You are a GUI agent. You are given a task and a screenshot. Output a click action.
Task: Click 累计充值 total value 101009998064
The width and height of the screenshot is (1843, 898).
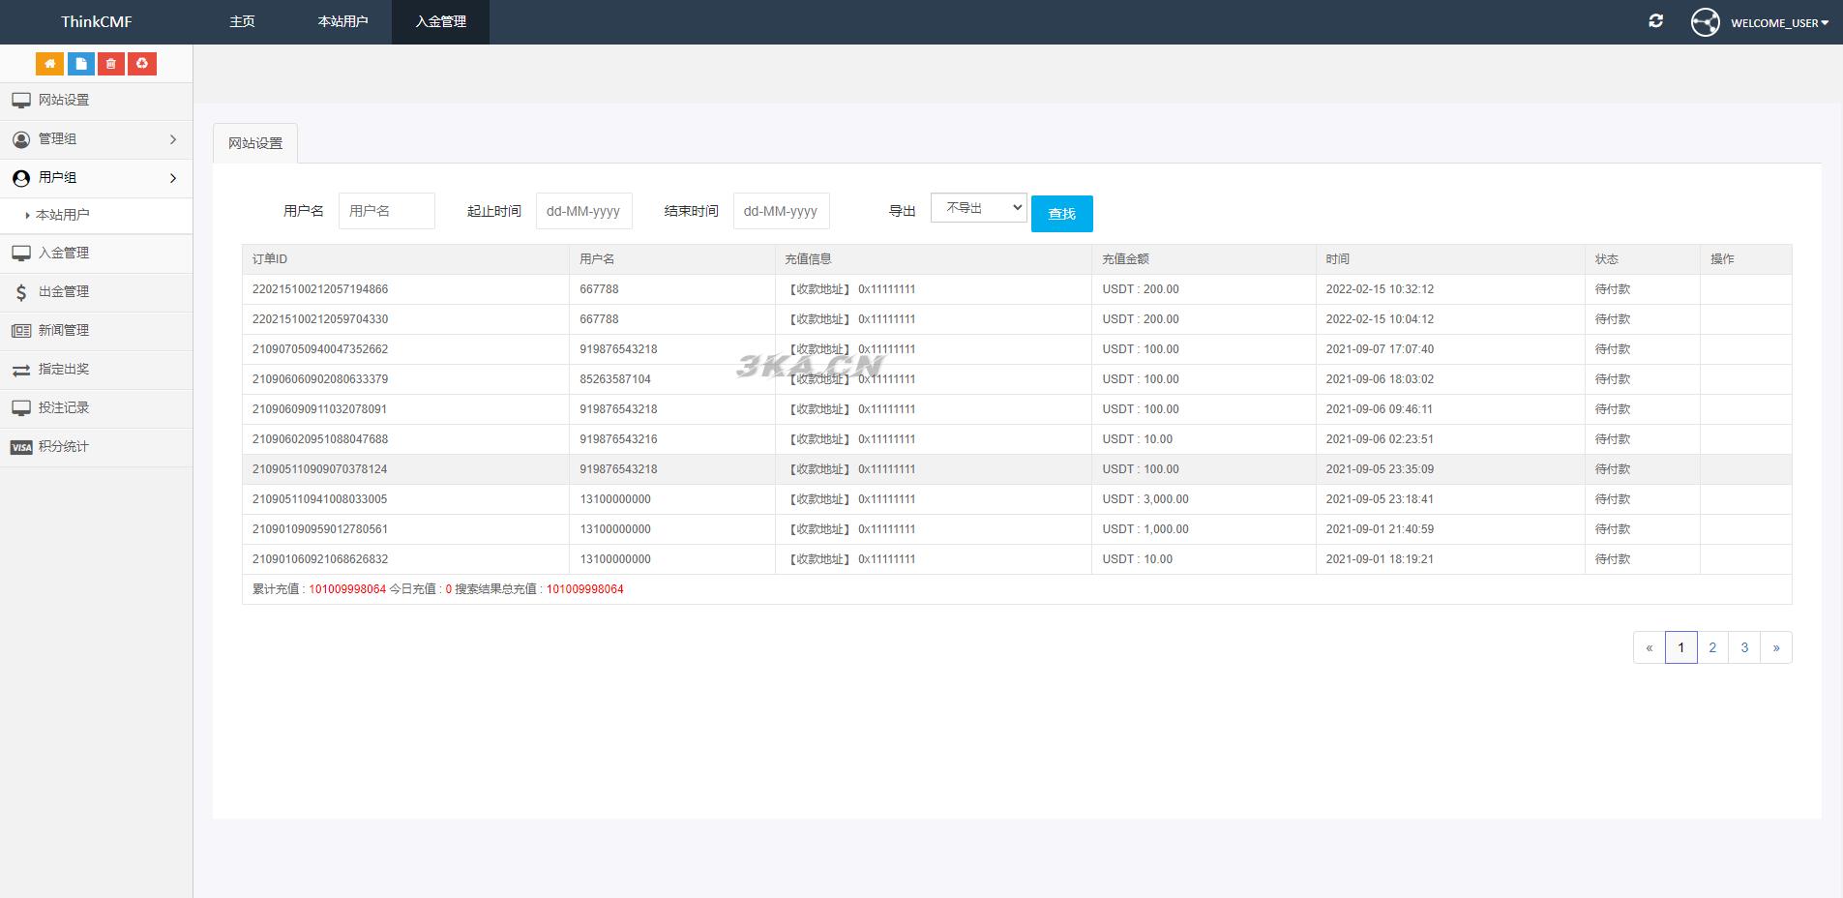coord(347,589)
